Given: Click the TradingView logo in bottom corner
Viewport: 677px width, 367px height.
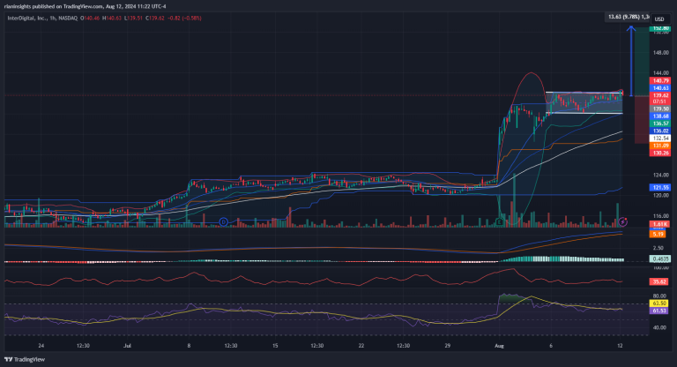Looking at the screenshot, I should (x=26, y=359).
